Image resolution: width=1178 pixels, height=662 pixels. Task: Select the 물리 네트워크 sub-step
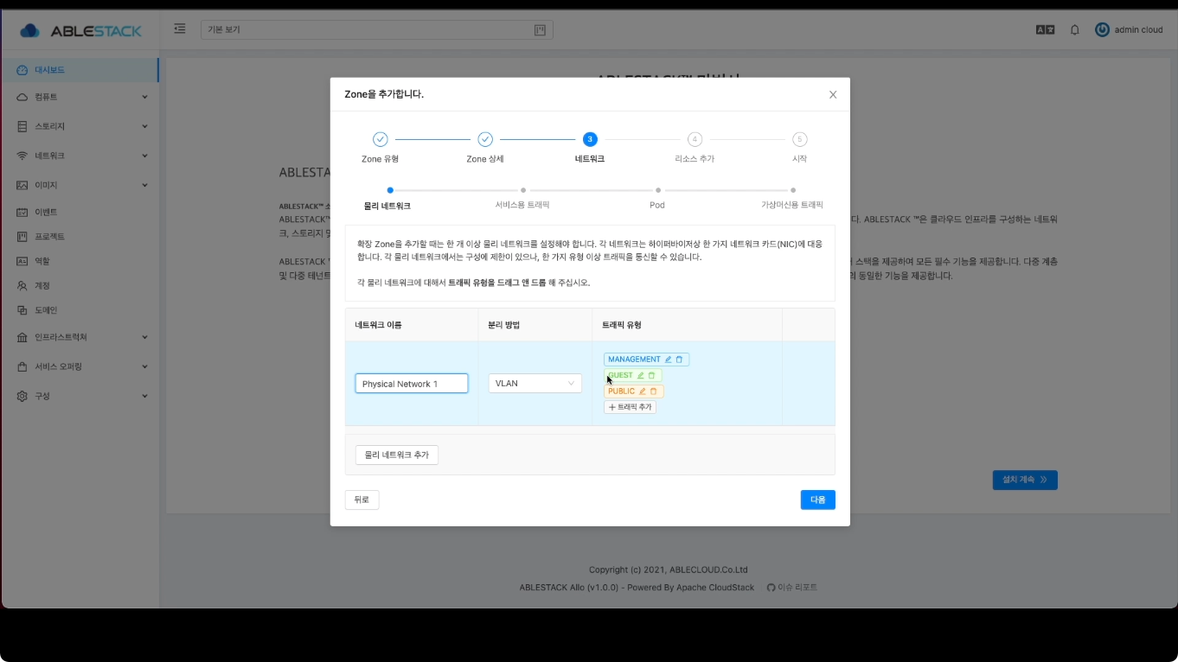(x=387, y=199)
